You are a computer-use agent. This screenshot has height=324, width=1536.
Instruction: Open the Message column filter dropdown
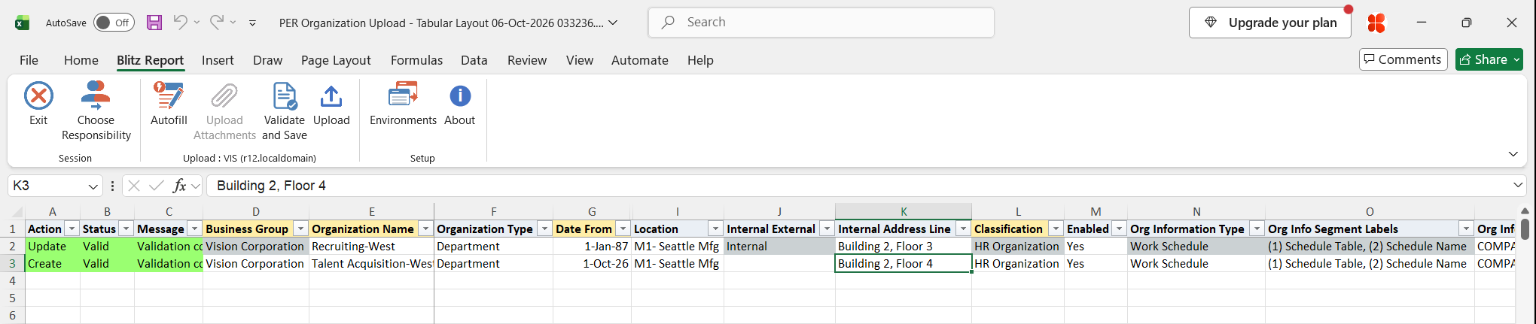tap(195, 229)
